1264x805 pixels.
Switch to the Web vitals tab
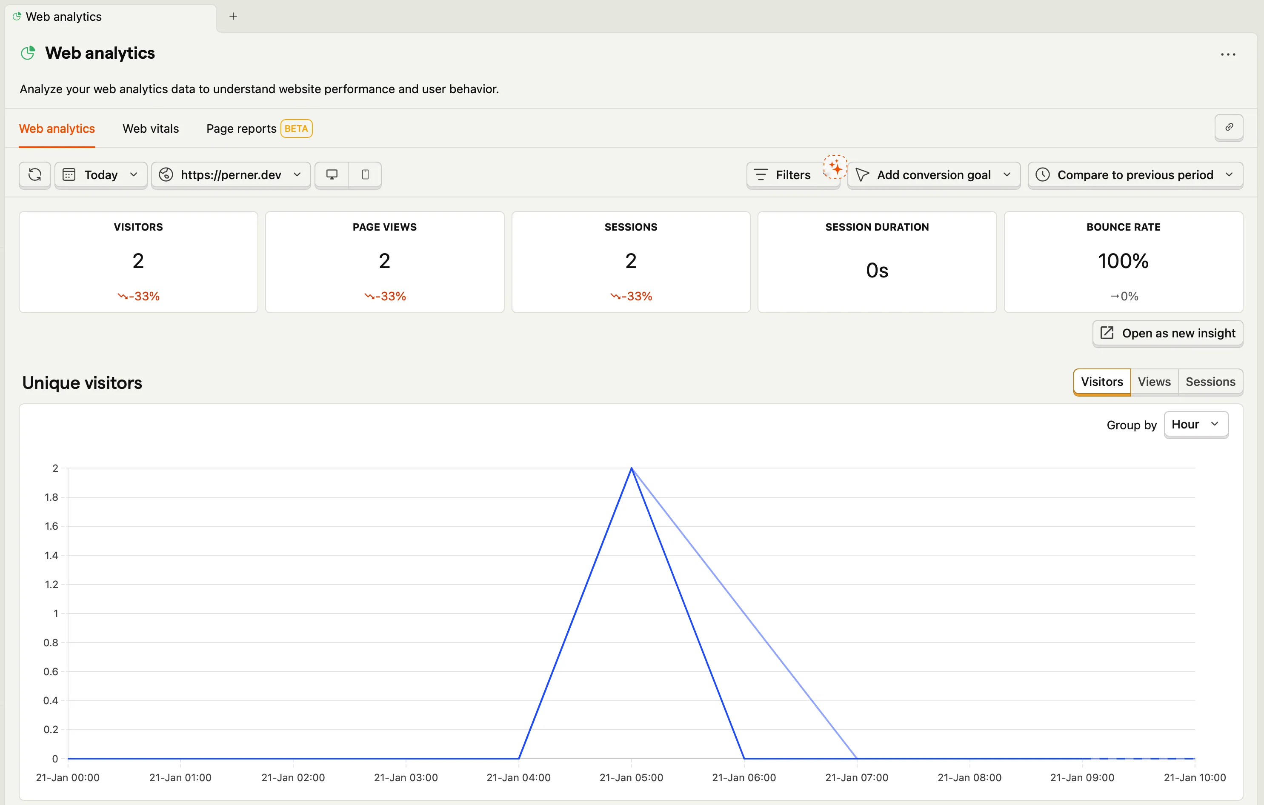click(151, 128)
